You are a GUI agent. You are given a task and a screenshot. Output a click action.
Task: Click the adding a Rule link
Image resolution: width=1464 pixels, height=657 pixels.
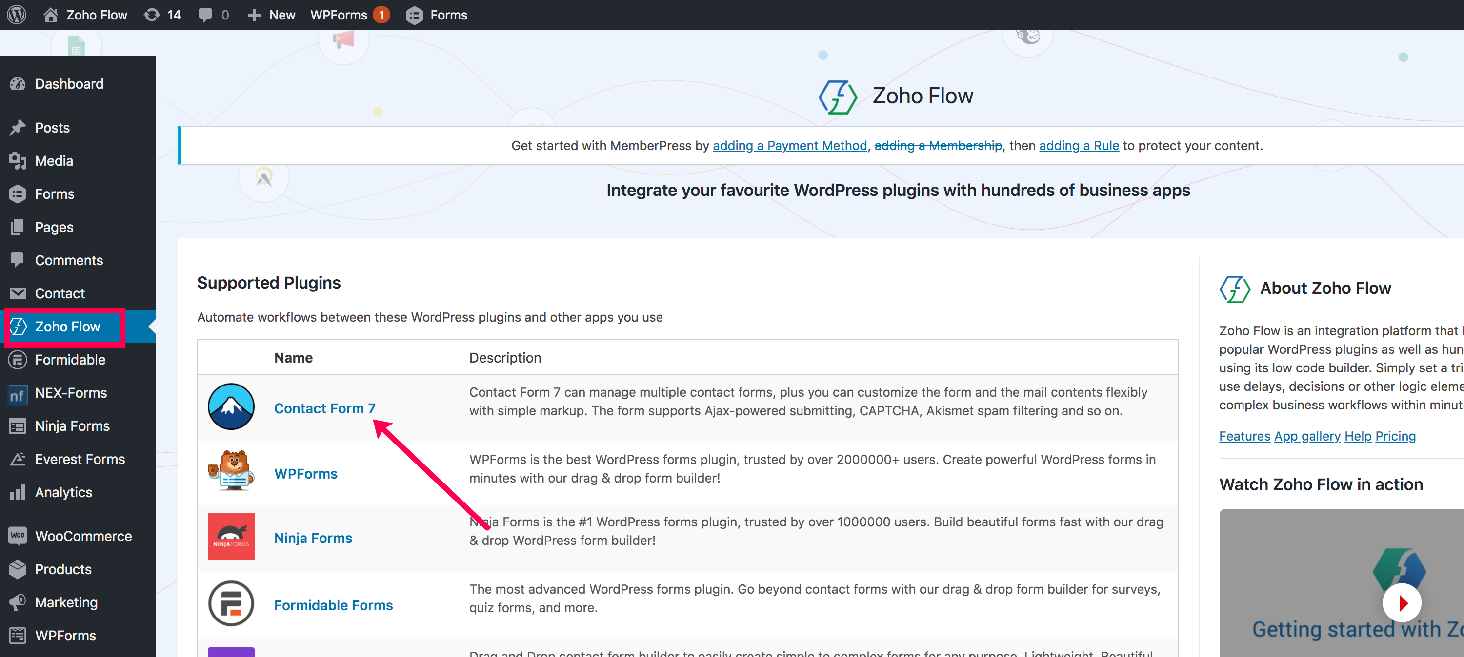pyautogui.click(x=1079, y=146)
